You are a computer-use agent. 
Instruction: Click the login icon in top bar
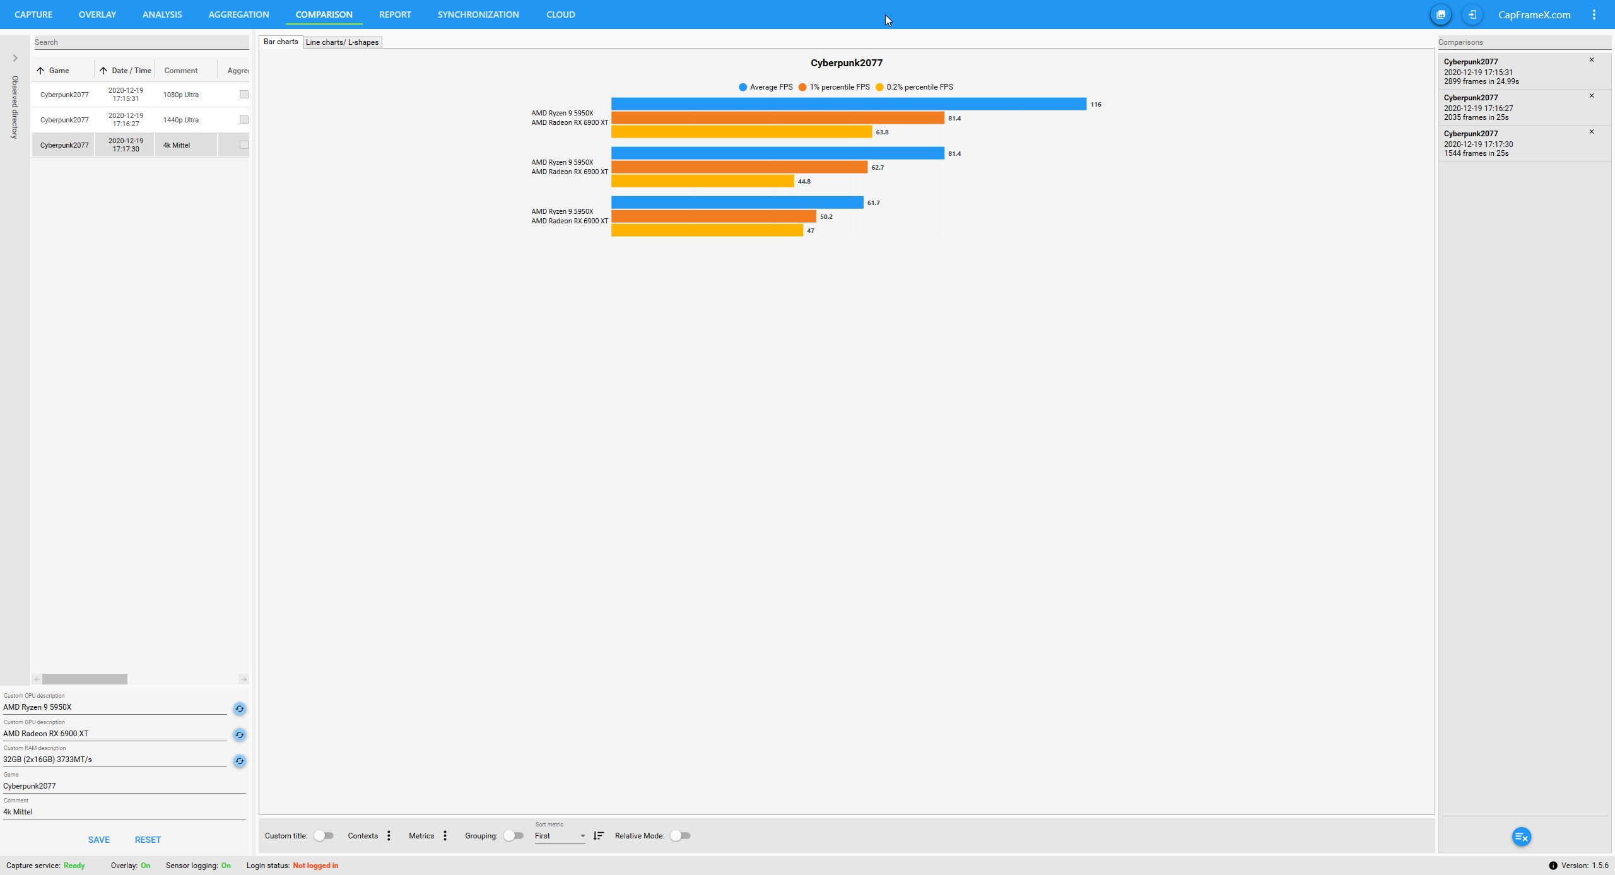pyautogui.click(x=1472, y=15)
